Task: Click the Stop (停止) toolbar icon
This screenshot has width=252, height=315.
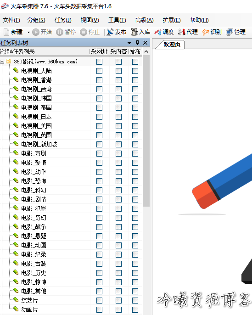Action: click(x=84, y=32)
